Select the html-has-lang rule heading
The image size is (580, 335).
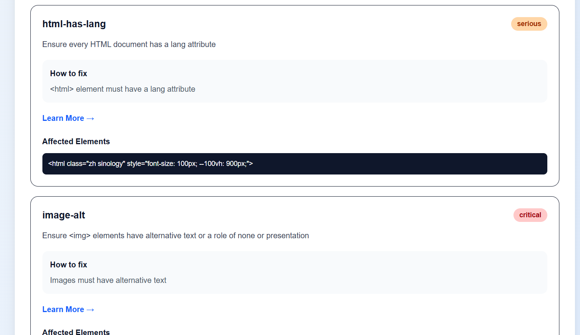(74, 24)
